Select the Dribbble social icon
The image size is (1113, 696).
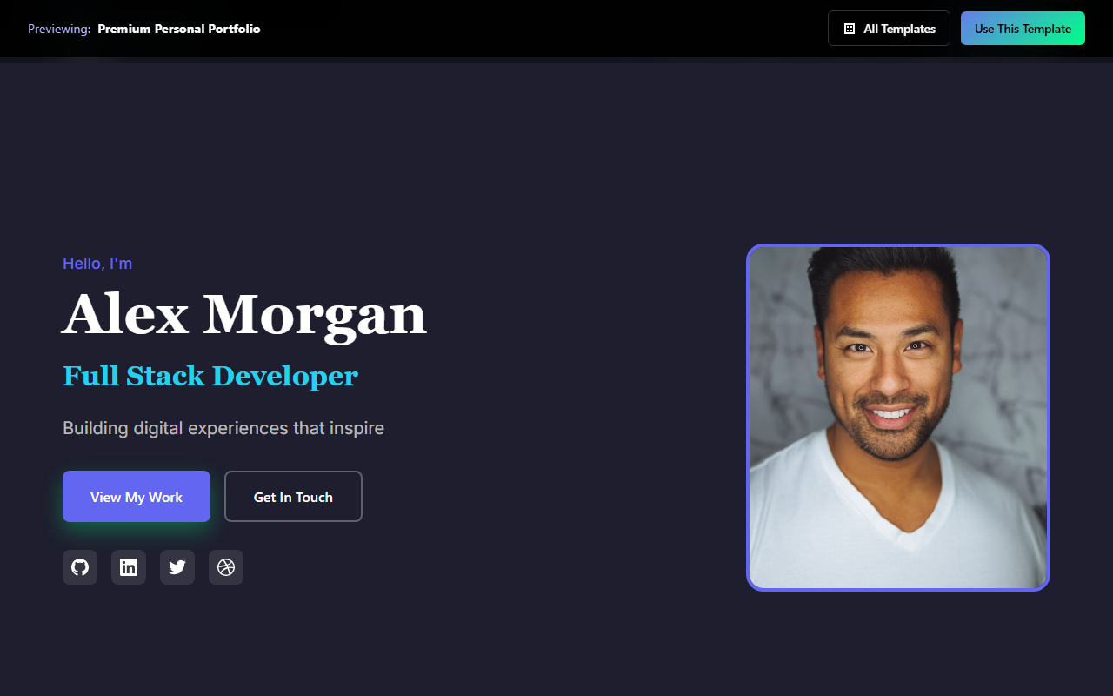click(x=226, y=566)
